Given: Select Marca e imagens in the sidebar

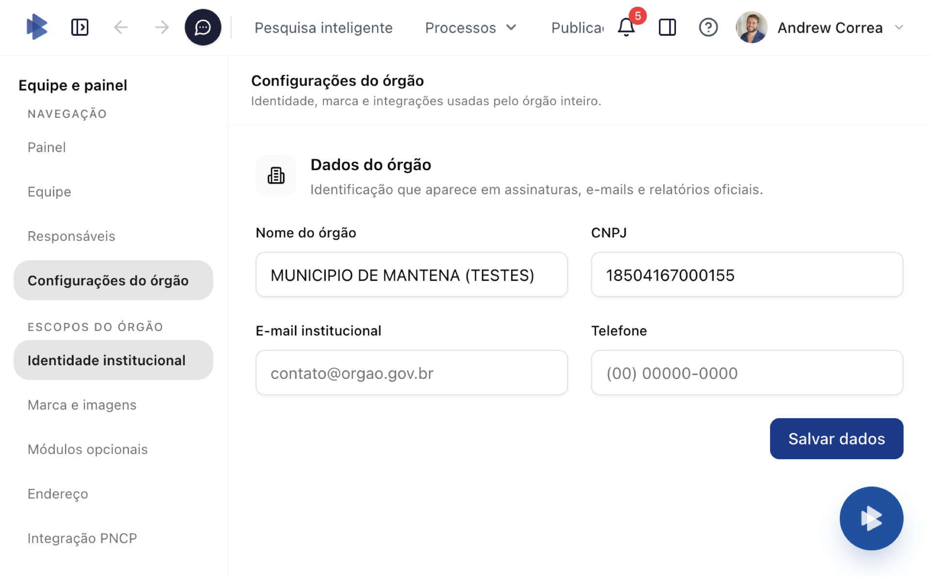Looking at the screenshot, I should (x=82, y=405).
